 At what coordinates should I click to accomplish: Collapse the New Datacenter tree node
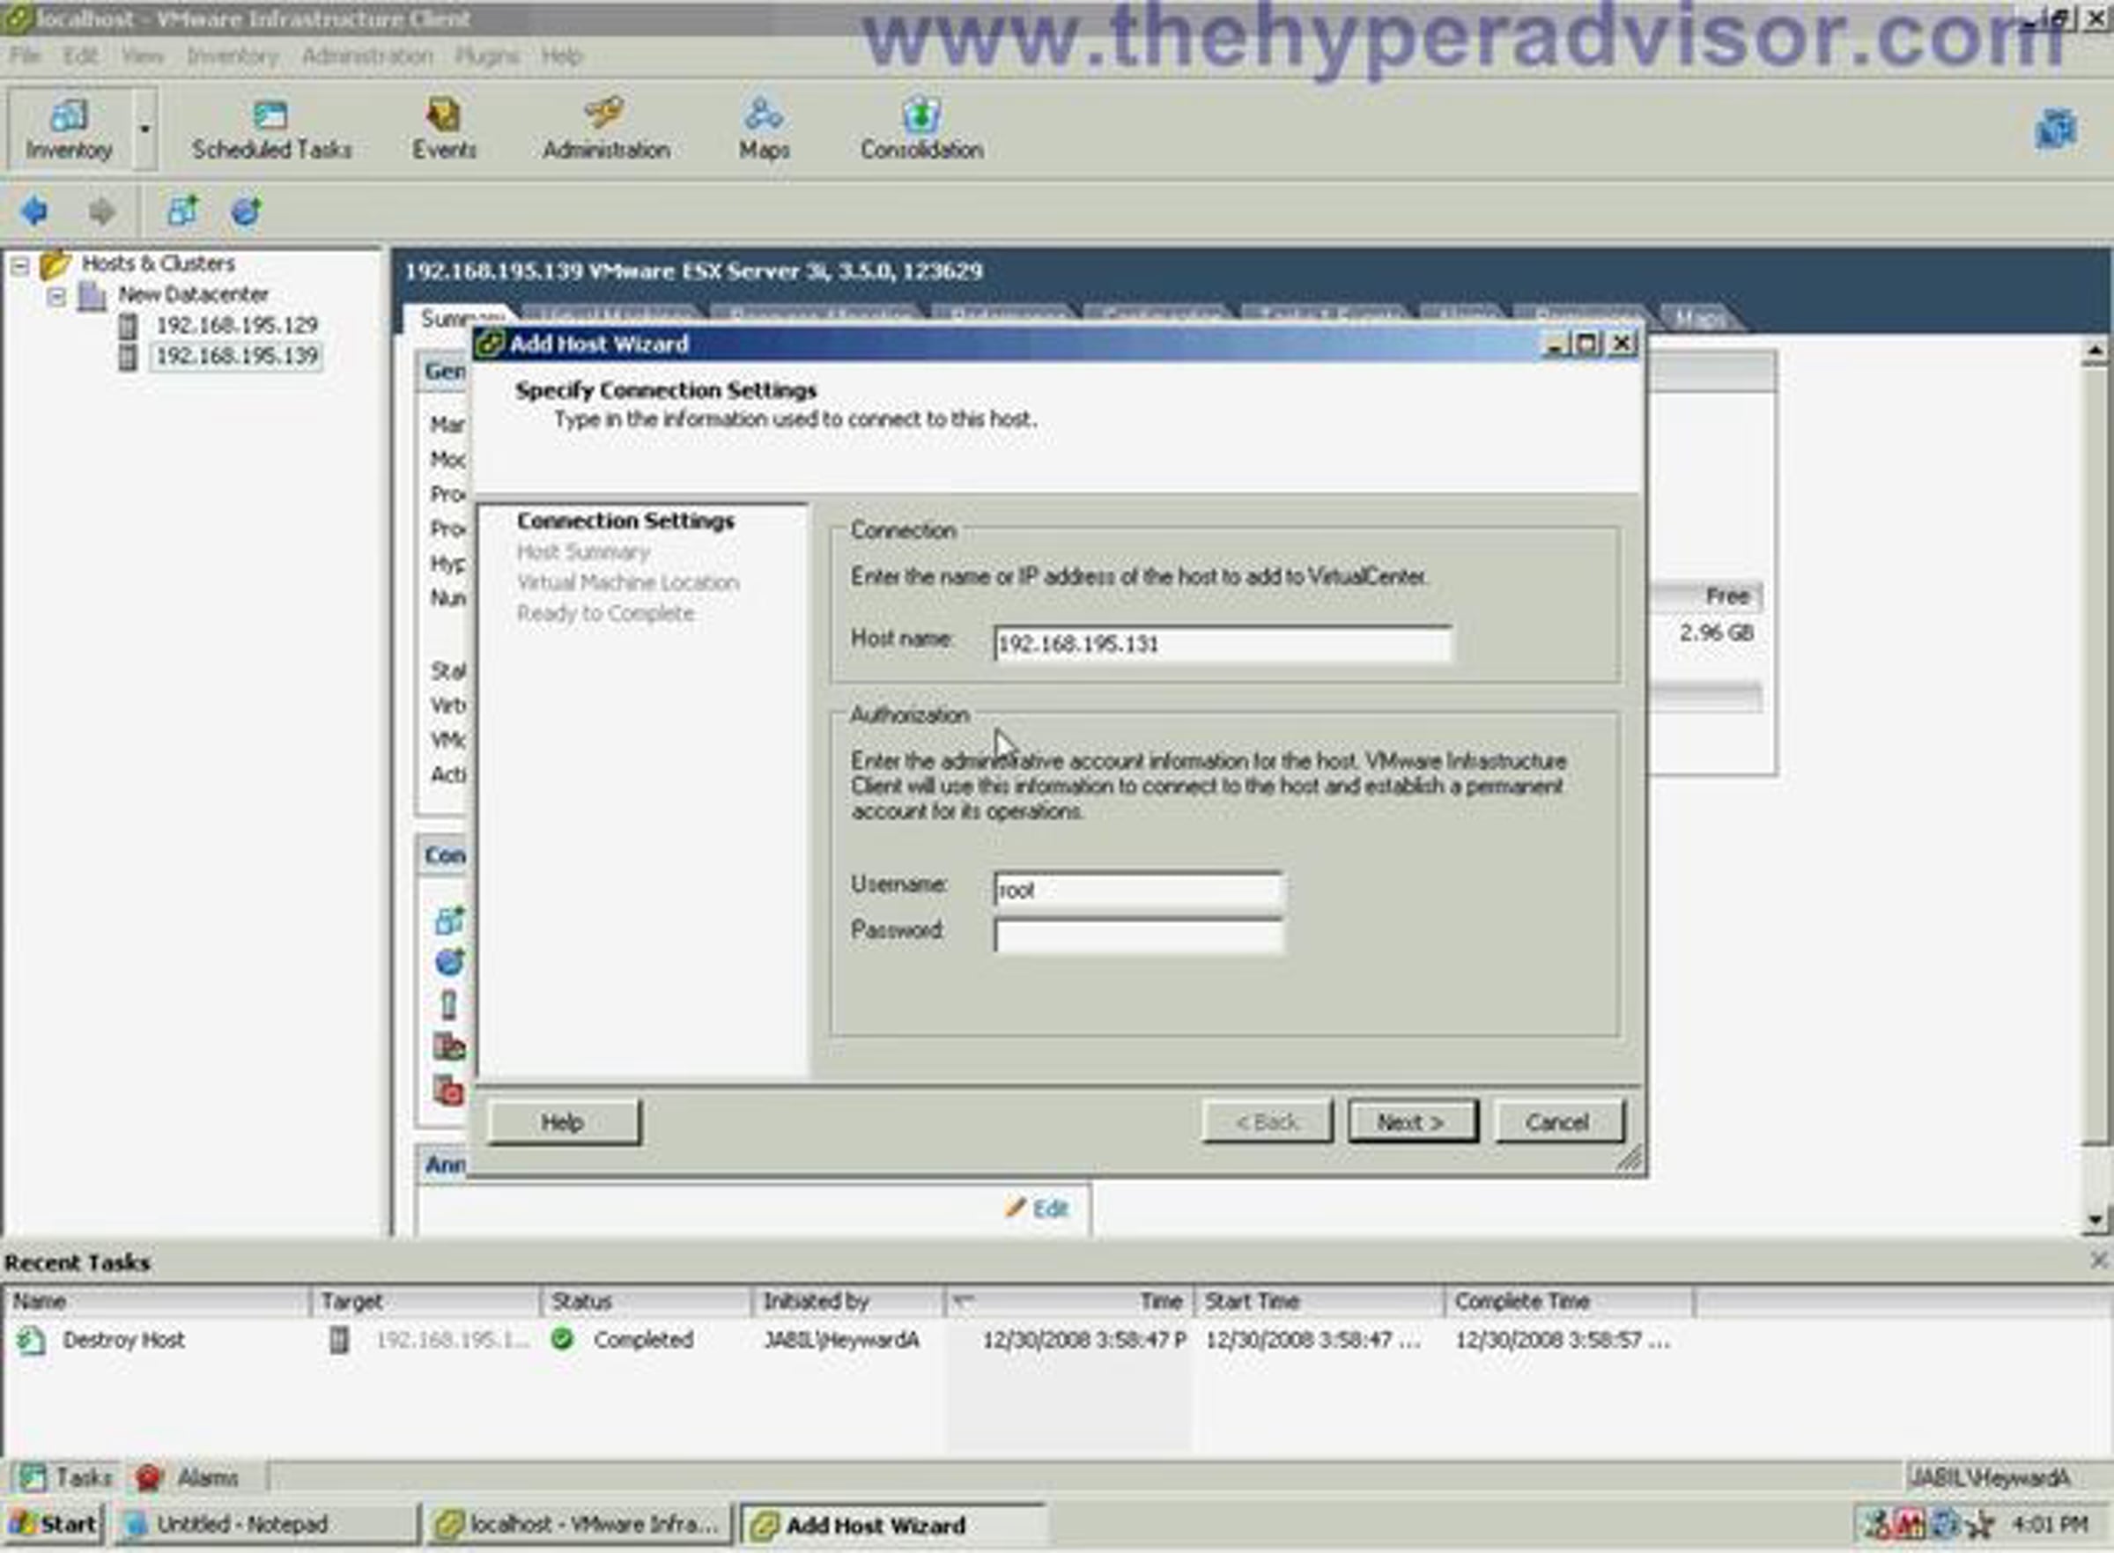tap(56, 297)
